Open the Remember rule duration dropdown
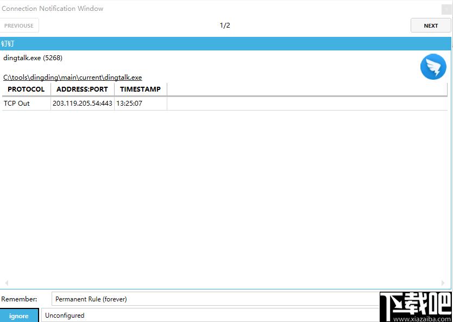The image size is (453, 322). [217, 299]
